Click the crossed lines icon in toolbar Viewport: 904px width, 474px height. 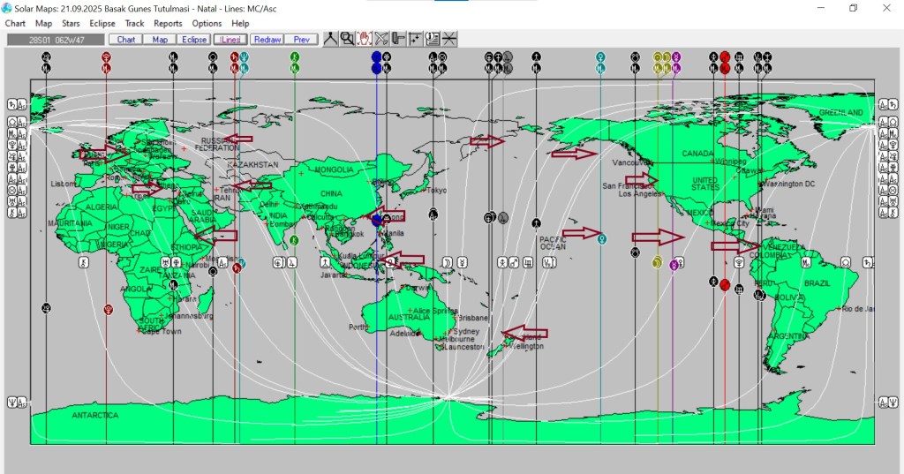[449, 39]
